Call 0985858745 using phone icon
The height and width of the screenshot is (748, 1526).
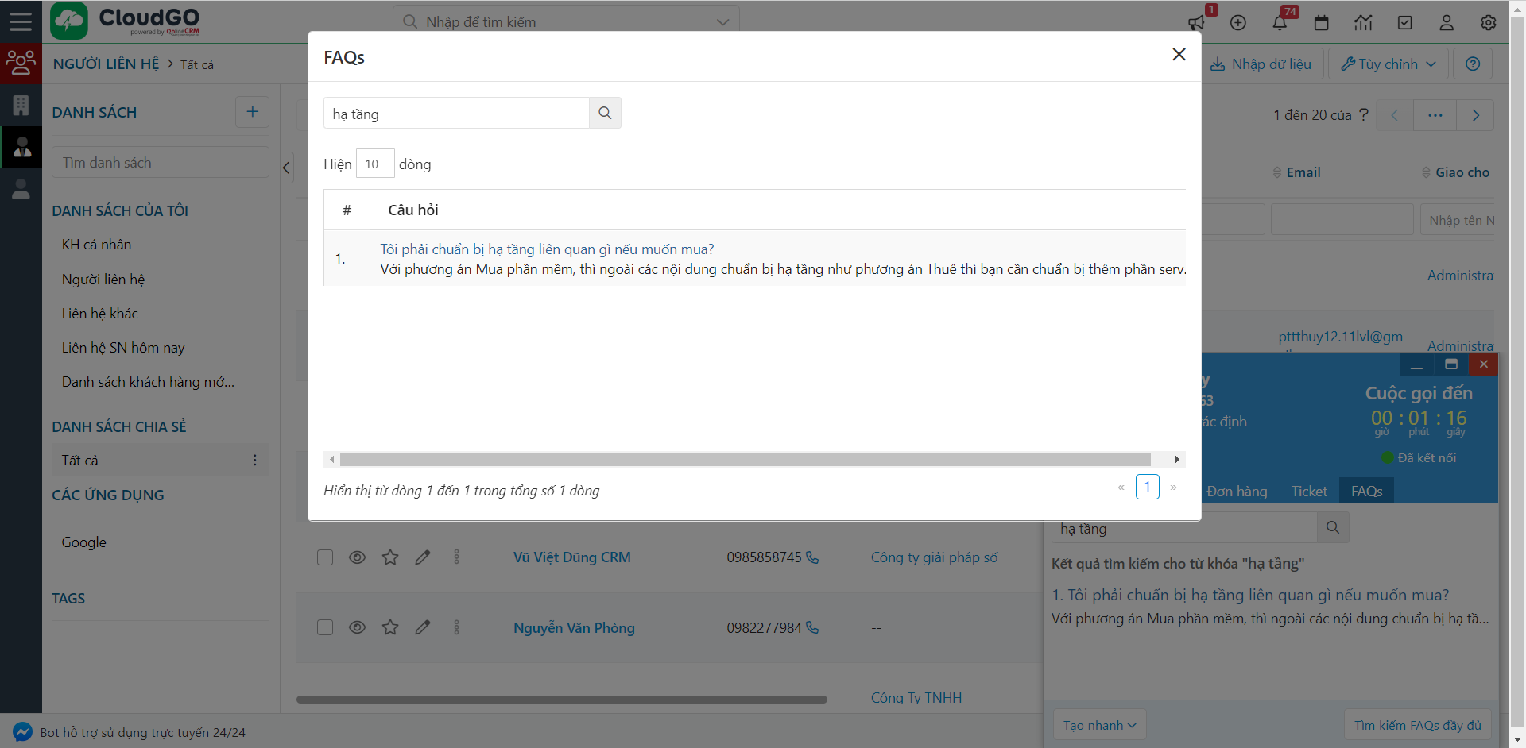pos(812,557)
